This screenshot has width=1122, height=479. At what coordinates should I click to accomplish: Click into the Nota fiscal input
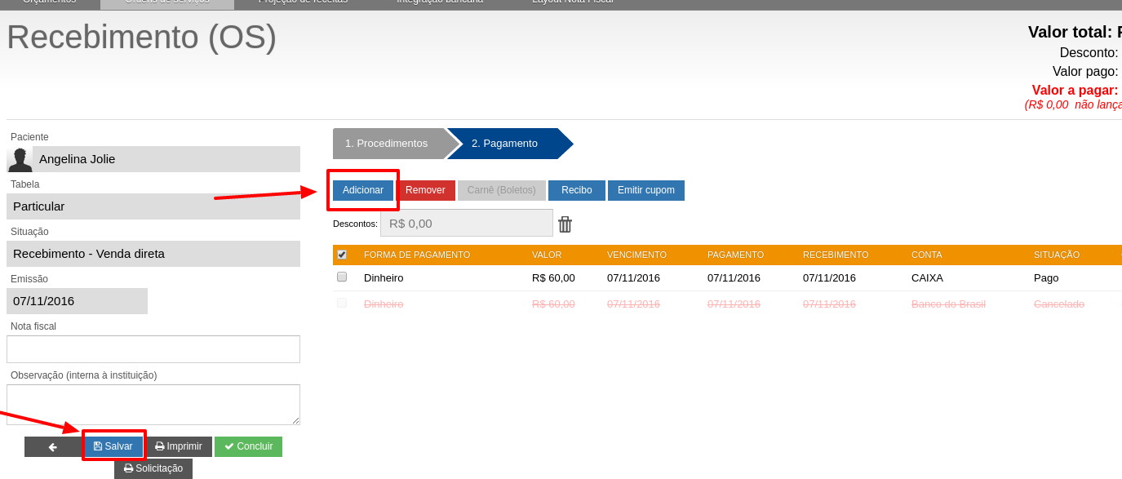tap(153, 349)
